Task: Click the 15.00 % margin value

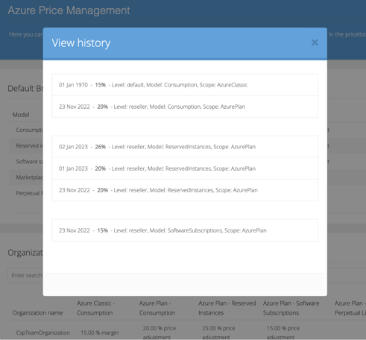Action: tap(100, 333)
